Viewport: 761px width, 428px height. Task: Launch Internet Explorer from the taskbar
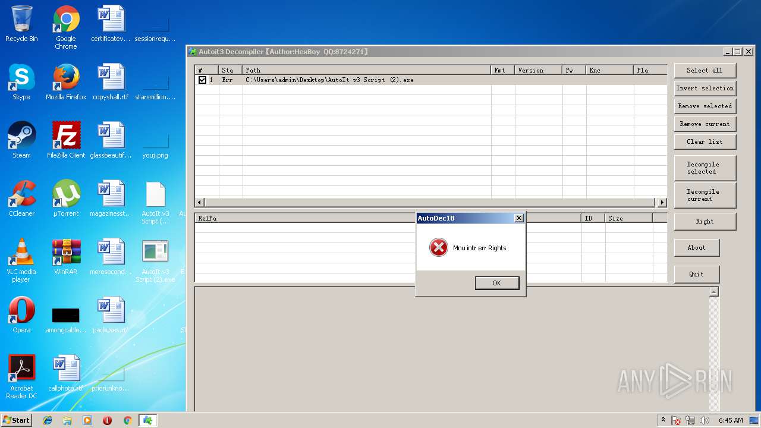48,420
